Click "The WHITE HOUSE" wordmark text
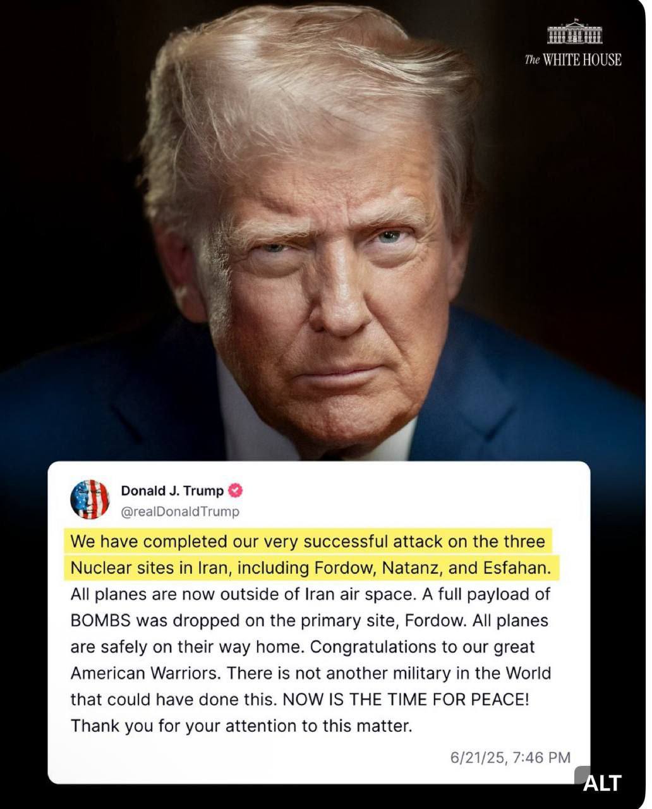Image resolution: width=652 pixels, height=809 pixels. [573, 59]
